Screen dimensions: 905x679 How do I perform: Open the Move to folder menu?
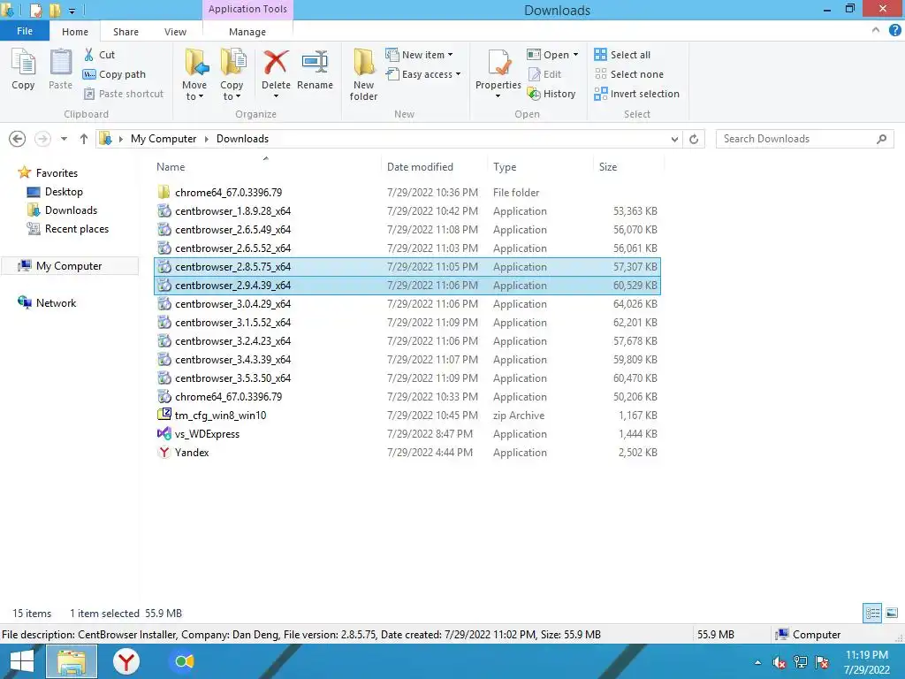click(x=194, y=74)
